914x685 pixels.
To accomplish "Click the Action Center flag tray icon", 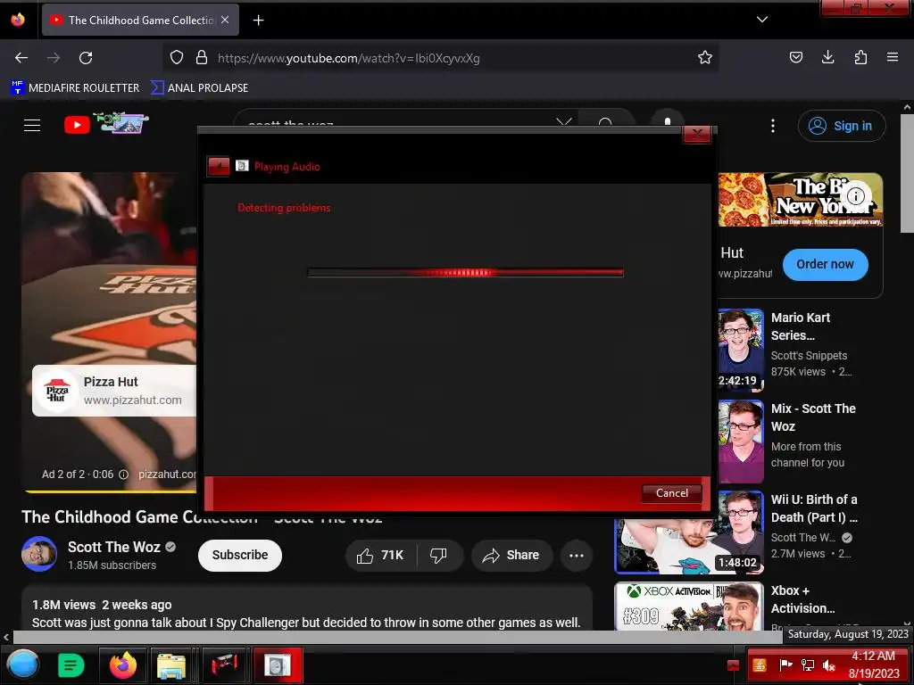I will pyautogui.click(x=785, y=664).
